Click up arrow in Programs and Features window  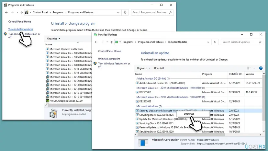(22, 12)
